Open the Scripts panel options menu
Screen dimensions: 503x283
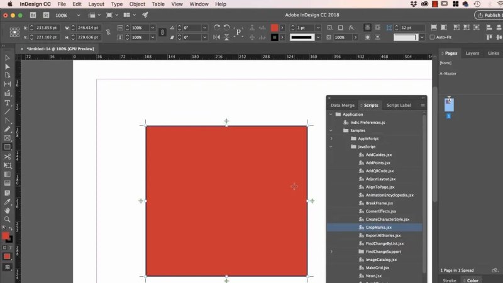tap(423, 105)
